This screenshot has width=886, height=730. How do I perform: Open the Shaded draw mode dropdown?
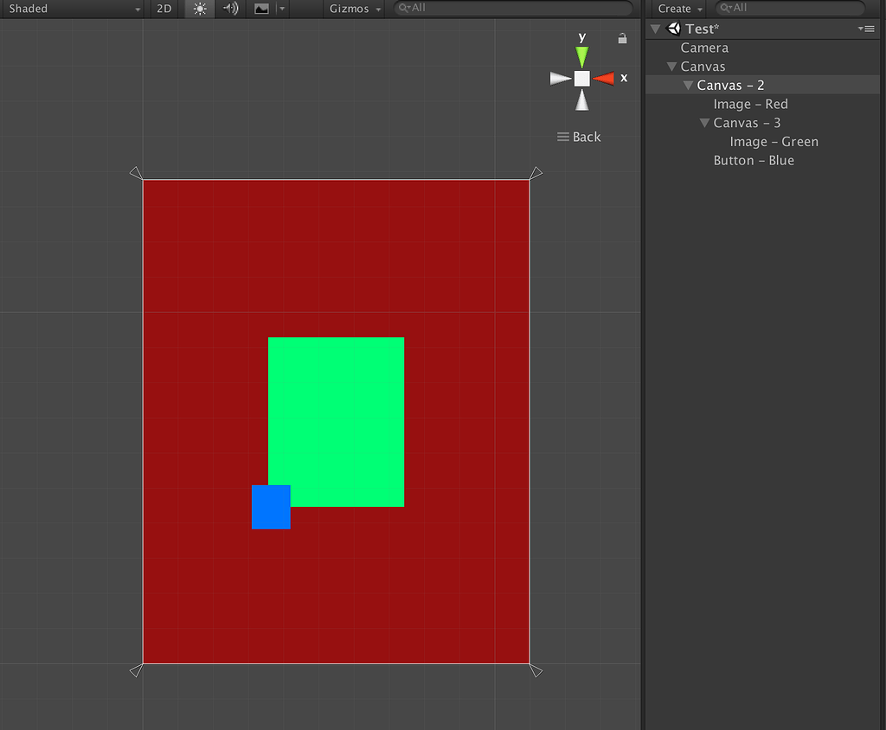[x=73, y=9]
